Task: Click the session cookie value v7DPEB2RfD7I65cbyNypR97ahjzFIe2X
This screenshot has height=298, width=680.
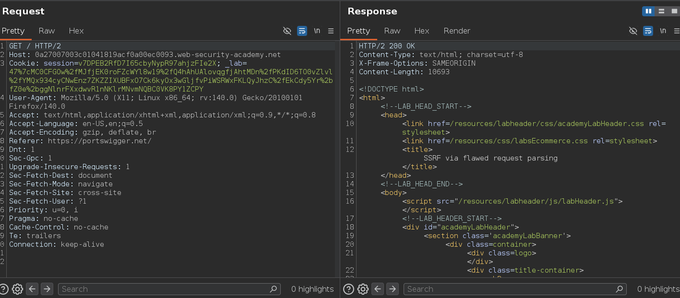Action: [x=148, y=63]
